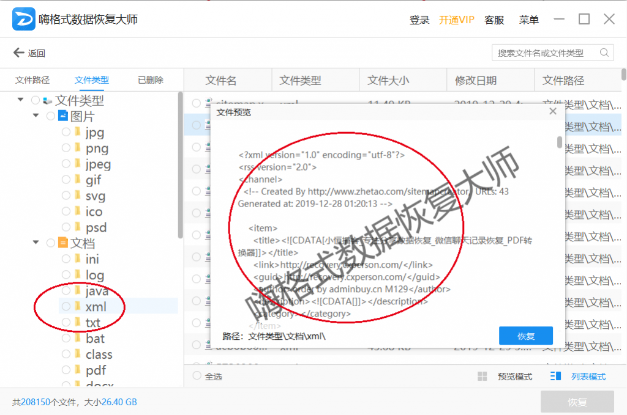Collapse the 图片 tree node
Screen dimensions: 627x415
click(36, 116)
